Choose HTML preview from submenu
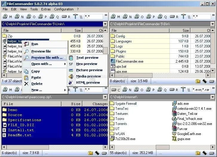The height and width of the screenshot is (157, 217). (x=88, y=83)
